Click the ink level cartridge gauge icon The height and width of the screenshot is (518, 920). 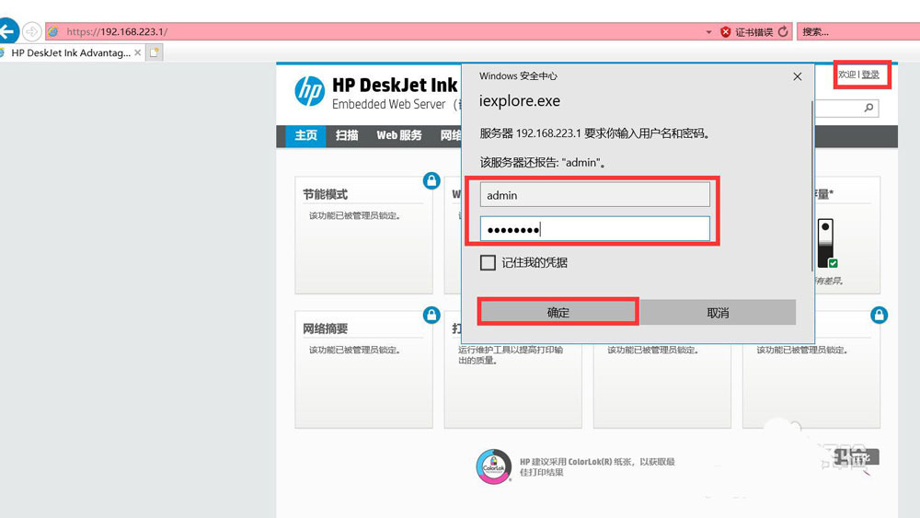[x=827, y=243]
